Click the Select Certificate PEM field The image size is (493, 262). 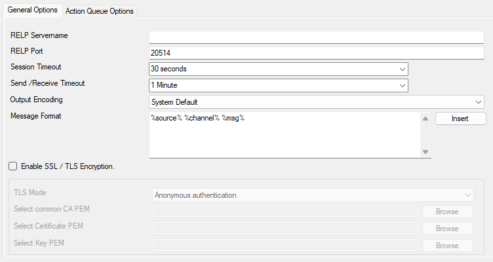pos(285,228)
